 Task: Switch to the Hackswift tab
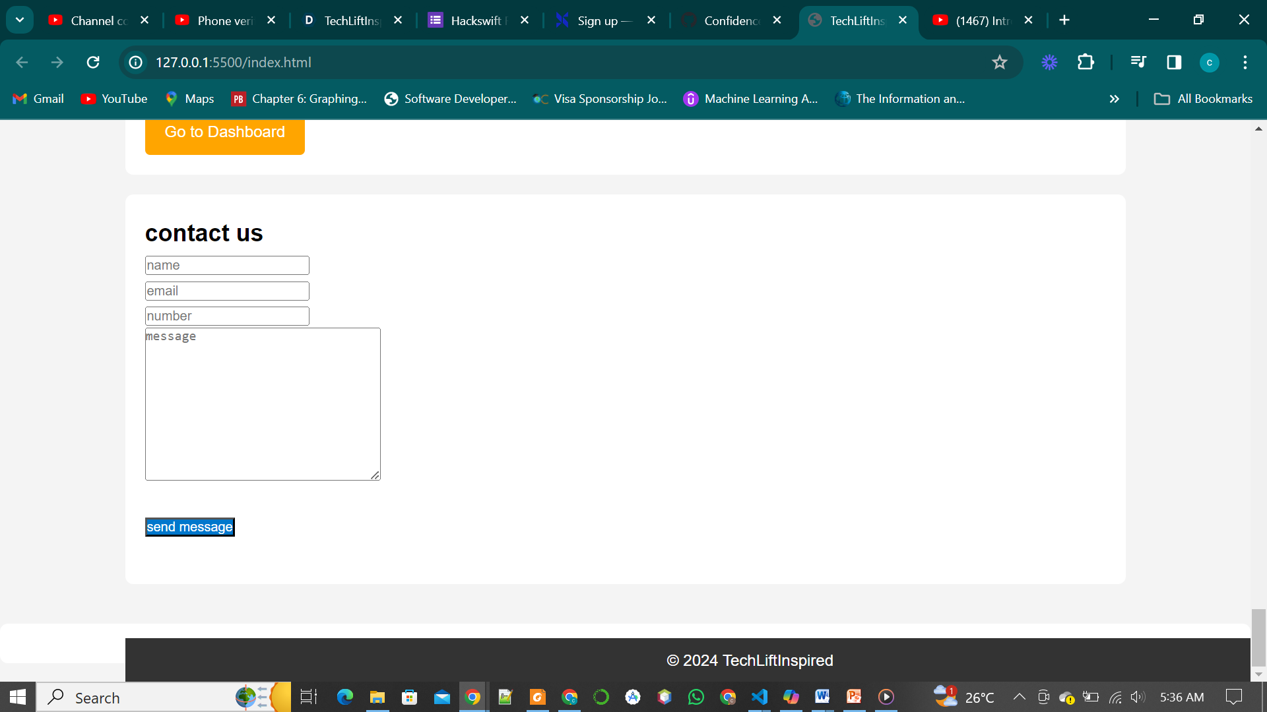click(x=476, y=20)
